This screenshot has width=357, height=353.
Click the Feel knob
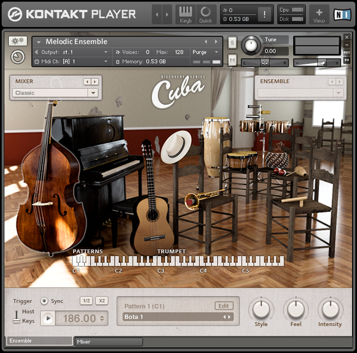tap(296, 309)
